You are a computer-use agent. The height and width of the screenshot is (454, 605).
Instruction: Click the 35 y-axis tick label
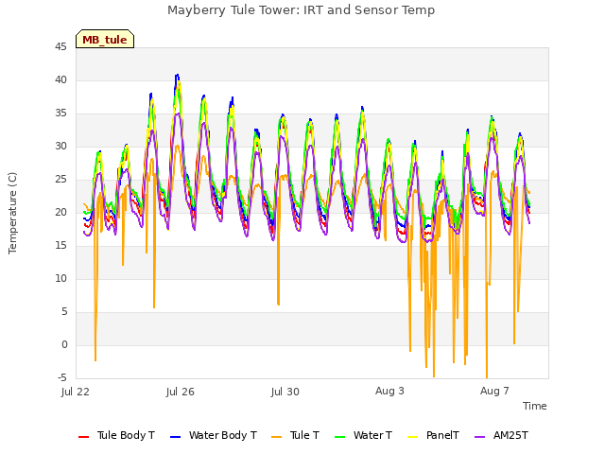coord(60,113)
